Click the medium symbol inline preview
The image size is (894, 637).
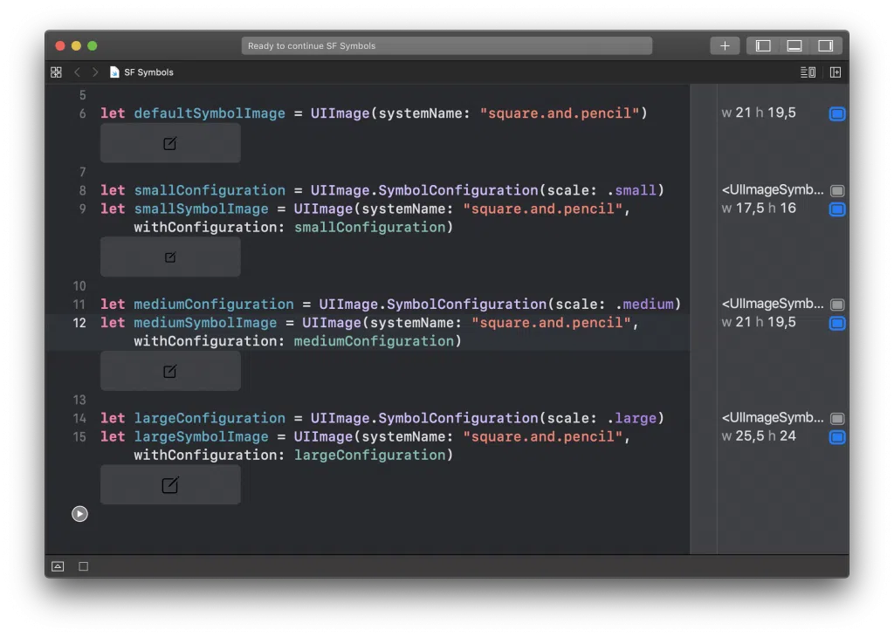pos(170,371)
